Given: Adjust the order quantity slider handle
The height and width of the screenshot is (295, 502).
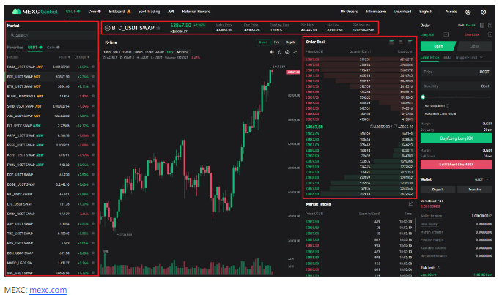Looking at the screenshot, I should [423, 97].
